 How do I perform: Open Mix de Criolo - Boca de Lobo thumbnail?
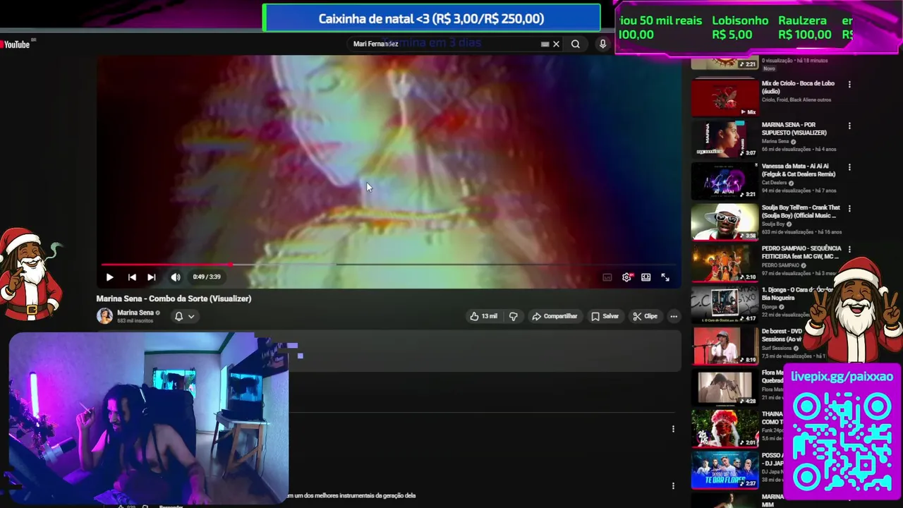[x=725, y=98]
